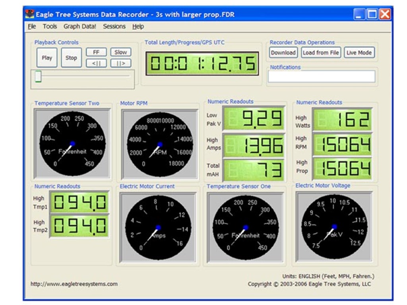Click the Motor RPM gauge dial

pos(159,145)
